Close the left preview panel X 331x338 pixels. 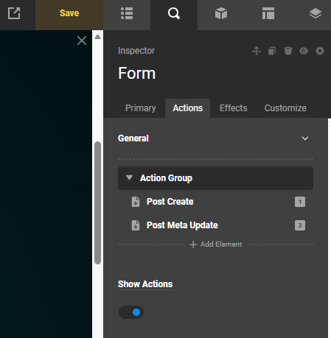point(82,41)
